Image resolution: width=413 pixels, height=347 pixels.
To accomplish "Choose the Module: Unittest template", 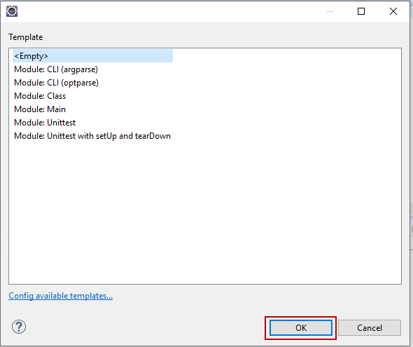I will pos(45,123).
